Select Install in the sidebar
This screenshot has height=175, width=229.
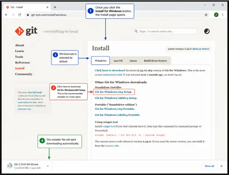pyautogui.click(x=20, y=68)
